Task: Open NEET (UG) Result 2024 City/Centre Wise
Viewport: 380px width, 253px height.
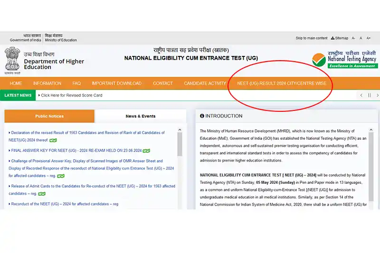Action: coord(282,83)
